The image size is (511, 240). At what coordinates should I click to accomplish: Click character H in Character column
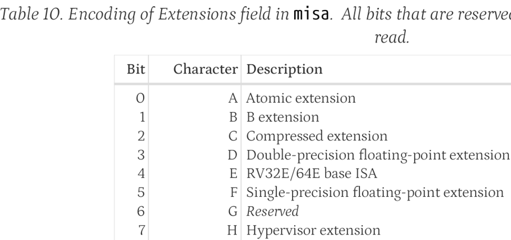click(232, 230)
